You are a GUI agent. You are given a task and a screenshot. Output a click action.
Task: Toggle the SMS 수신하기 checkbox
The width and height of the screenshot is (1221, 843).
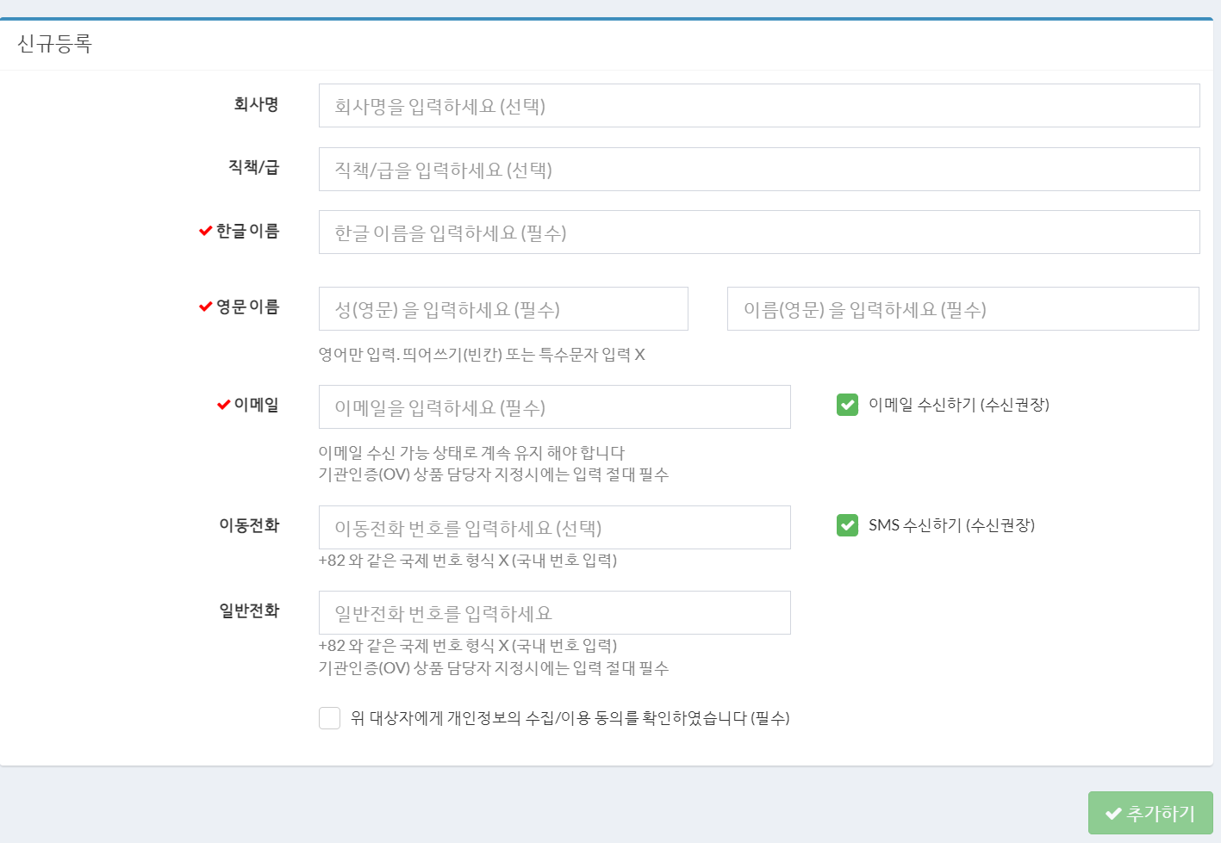pos(847,525)
